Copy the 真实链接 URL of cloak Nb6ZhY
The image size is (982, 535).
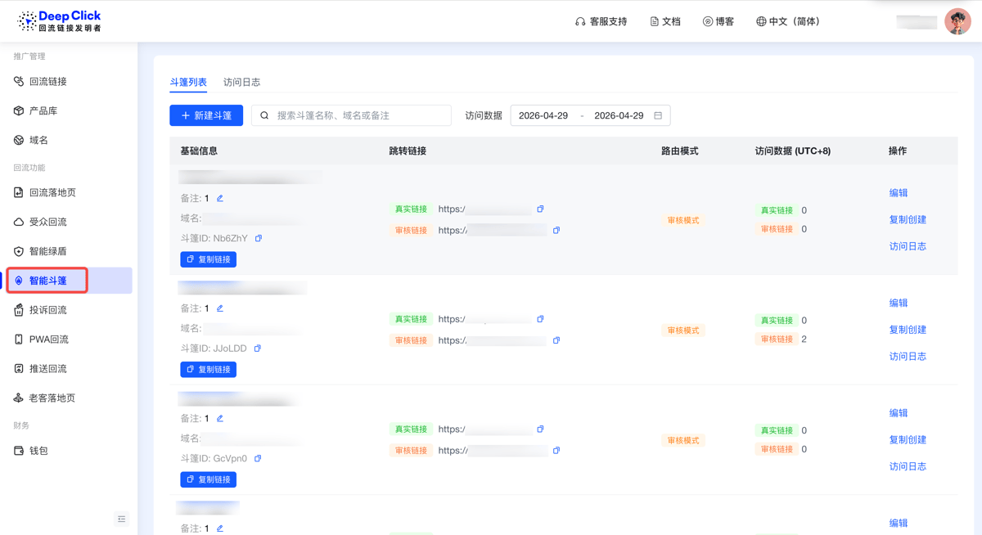coord(540,209)
